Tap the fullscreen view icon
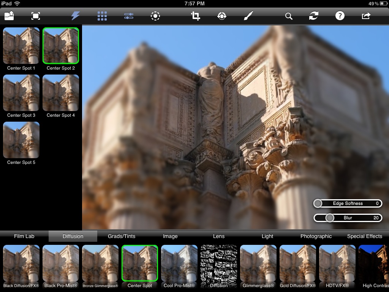 point(35,16)
